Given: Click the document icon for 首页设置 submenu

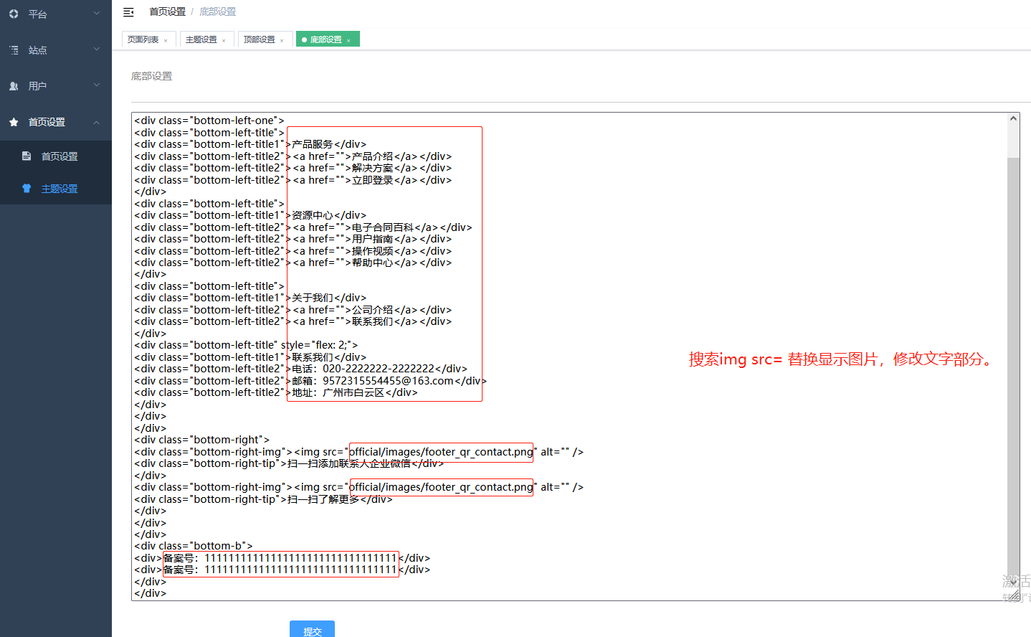Looking at the screenshot, I should pos(27,156).
